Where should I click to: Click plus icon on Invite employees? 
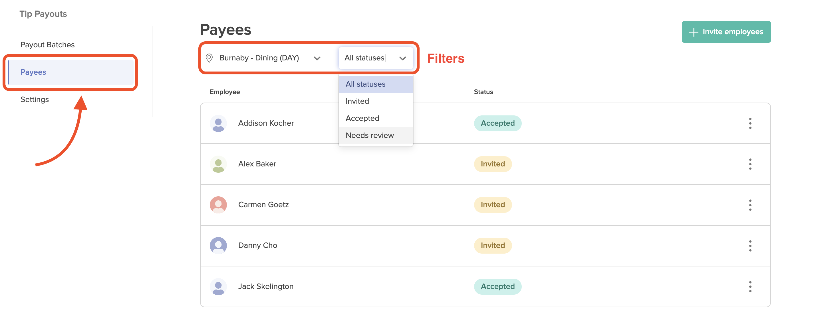693,32
